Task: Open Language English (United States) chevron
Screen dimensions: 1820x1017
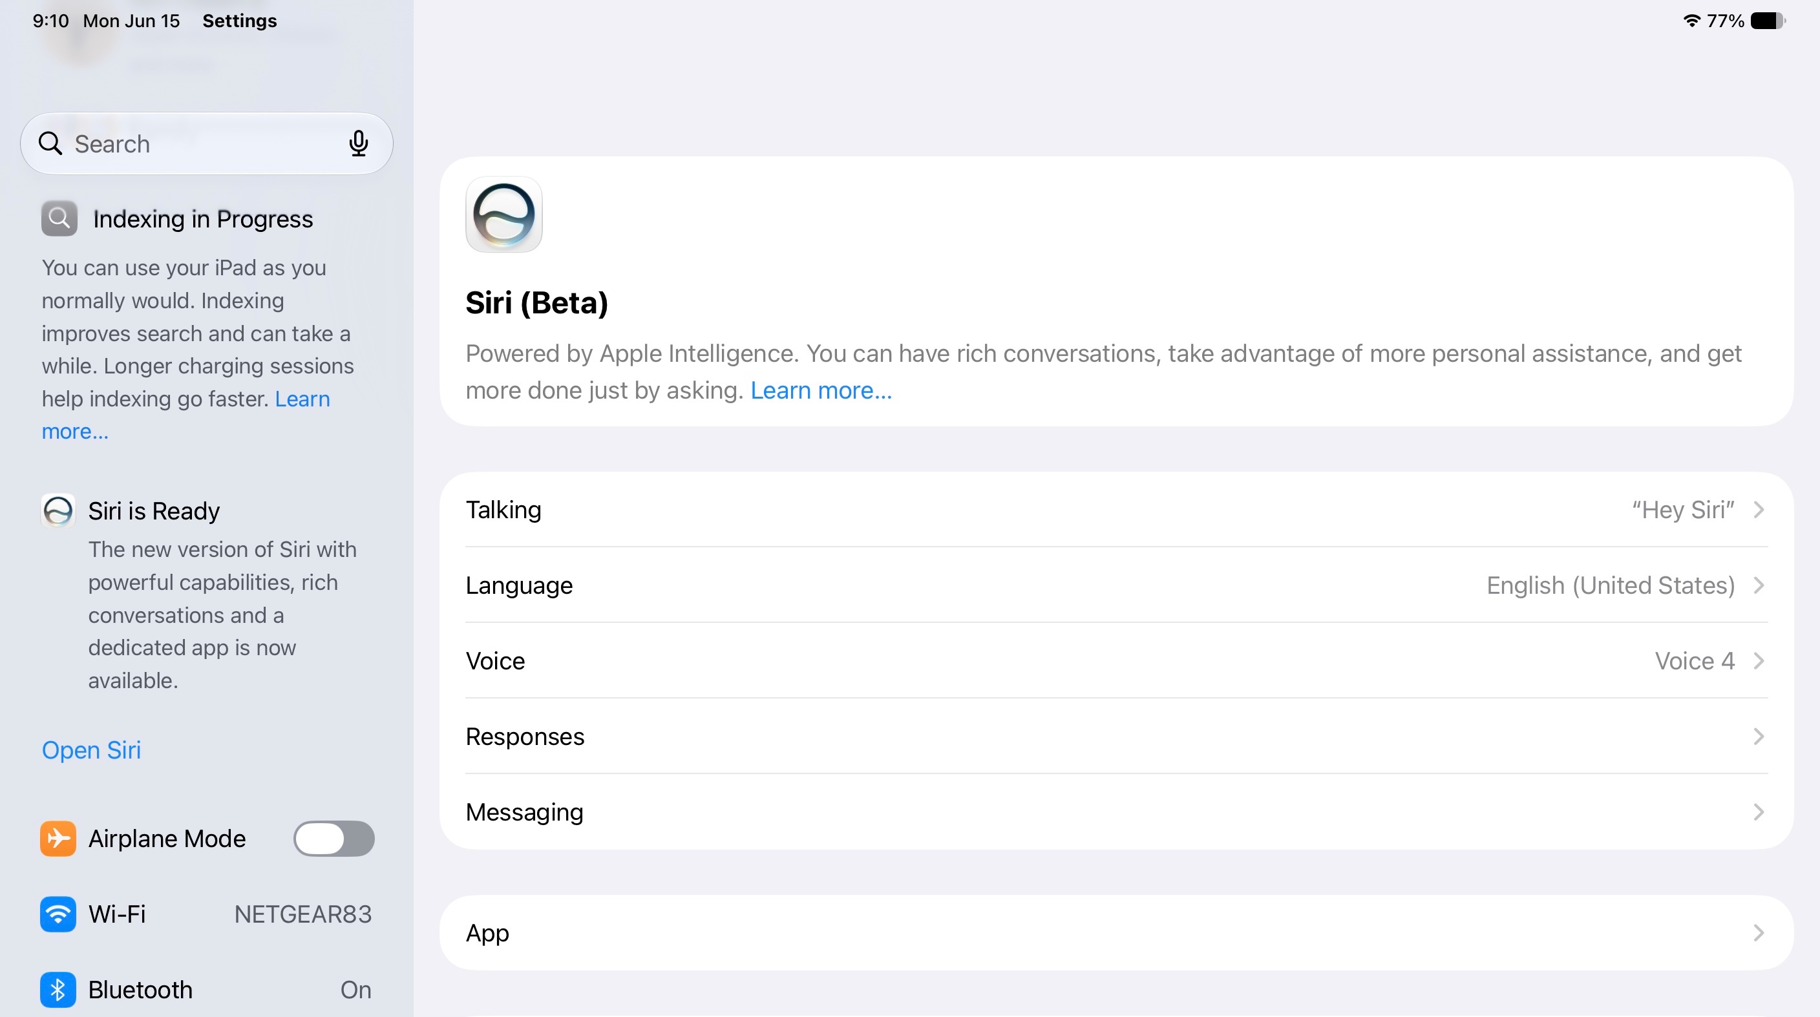Action: [1759, 585]
